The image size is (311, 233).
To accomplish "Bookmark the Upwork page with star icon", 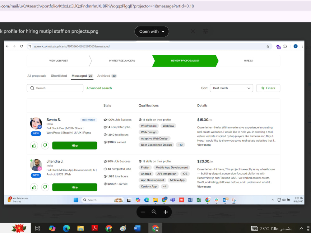I will [268, 46].
